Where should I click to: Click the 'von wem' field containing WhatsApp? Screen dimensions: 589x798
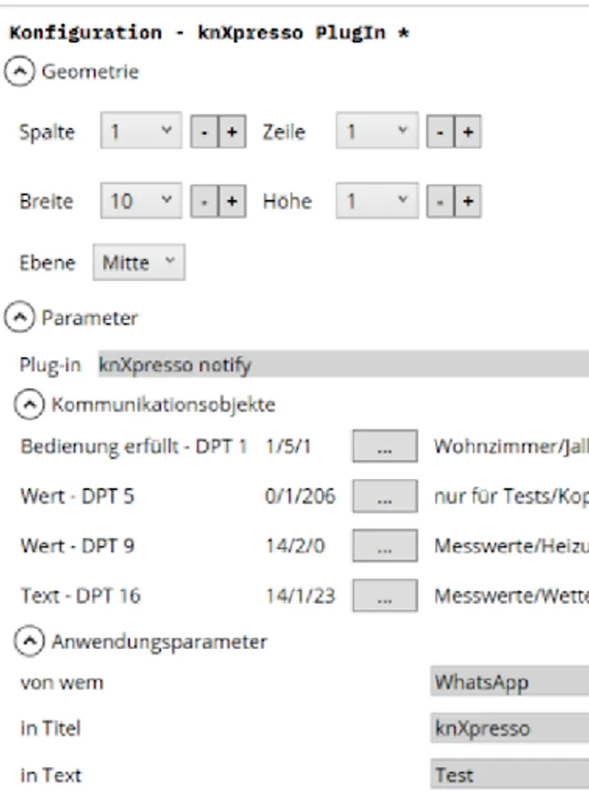point(509,682)
